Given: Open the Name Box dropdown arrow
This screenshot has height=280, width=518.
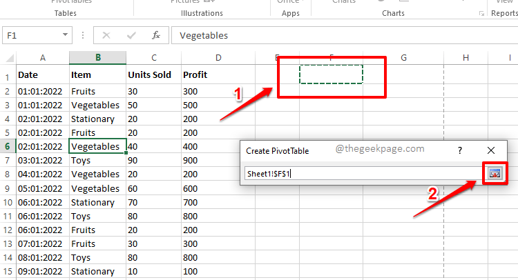Looking at the screenshot, I should tap(66, 35).
